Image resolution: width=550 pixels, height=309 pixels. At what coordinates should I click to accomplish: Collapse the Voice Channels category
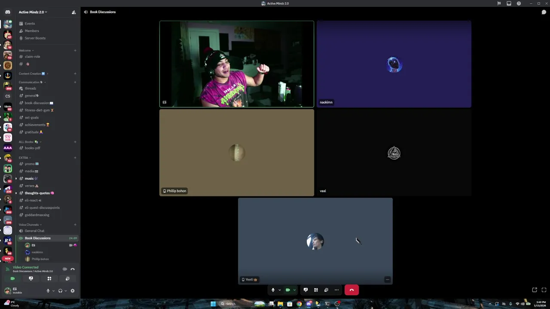point(30,225)
